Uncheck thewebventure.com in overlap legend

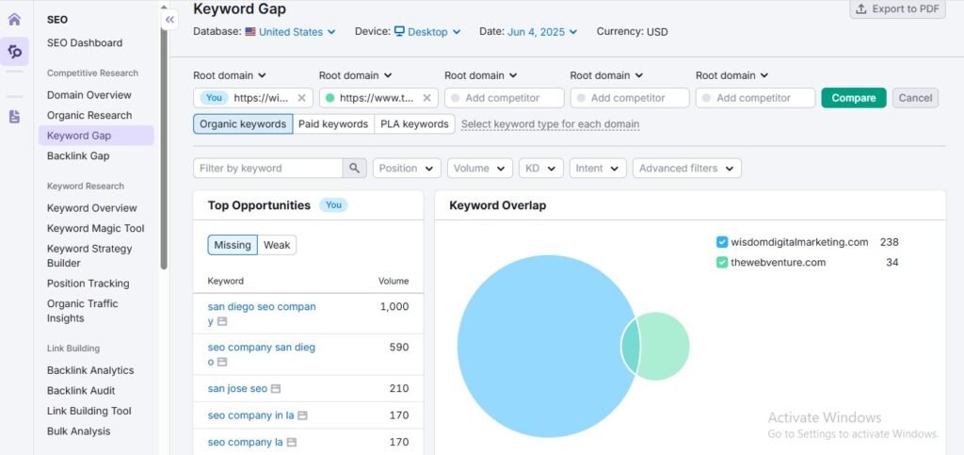(x=722, y=263)
